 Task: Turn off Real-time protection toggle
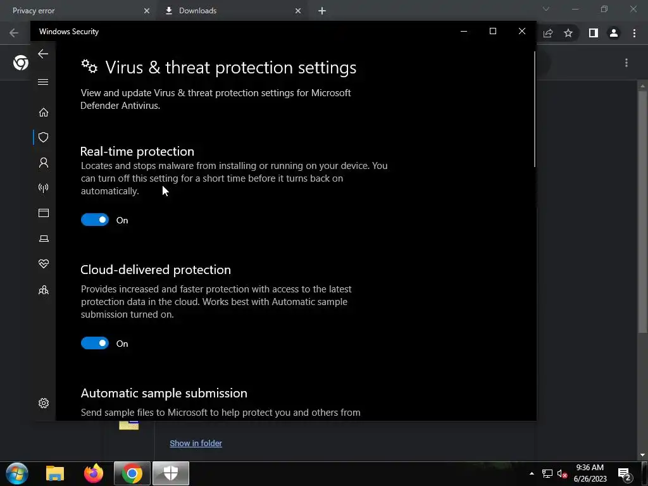(95, 220)
